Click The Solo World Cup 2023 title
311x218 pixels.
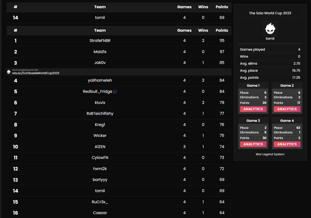270,13
